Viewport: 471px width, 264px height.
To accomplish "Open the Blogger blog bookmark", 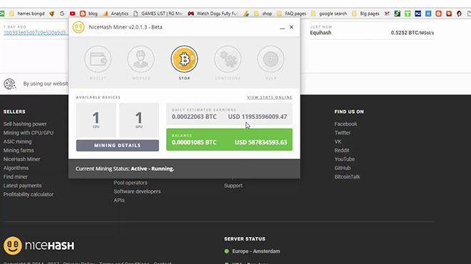I will point(88,14).
